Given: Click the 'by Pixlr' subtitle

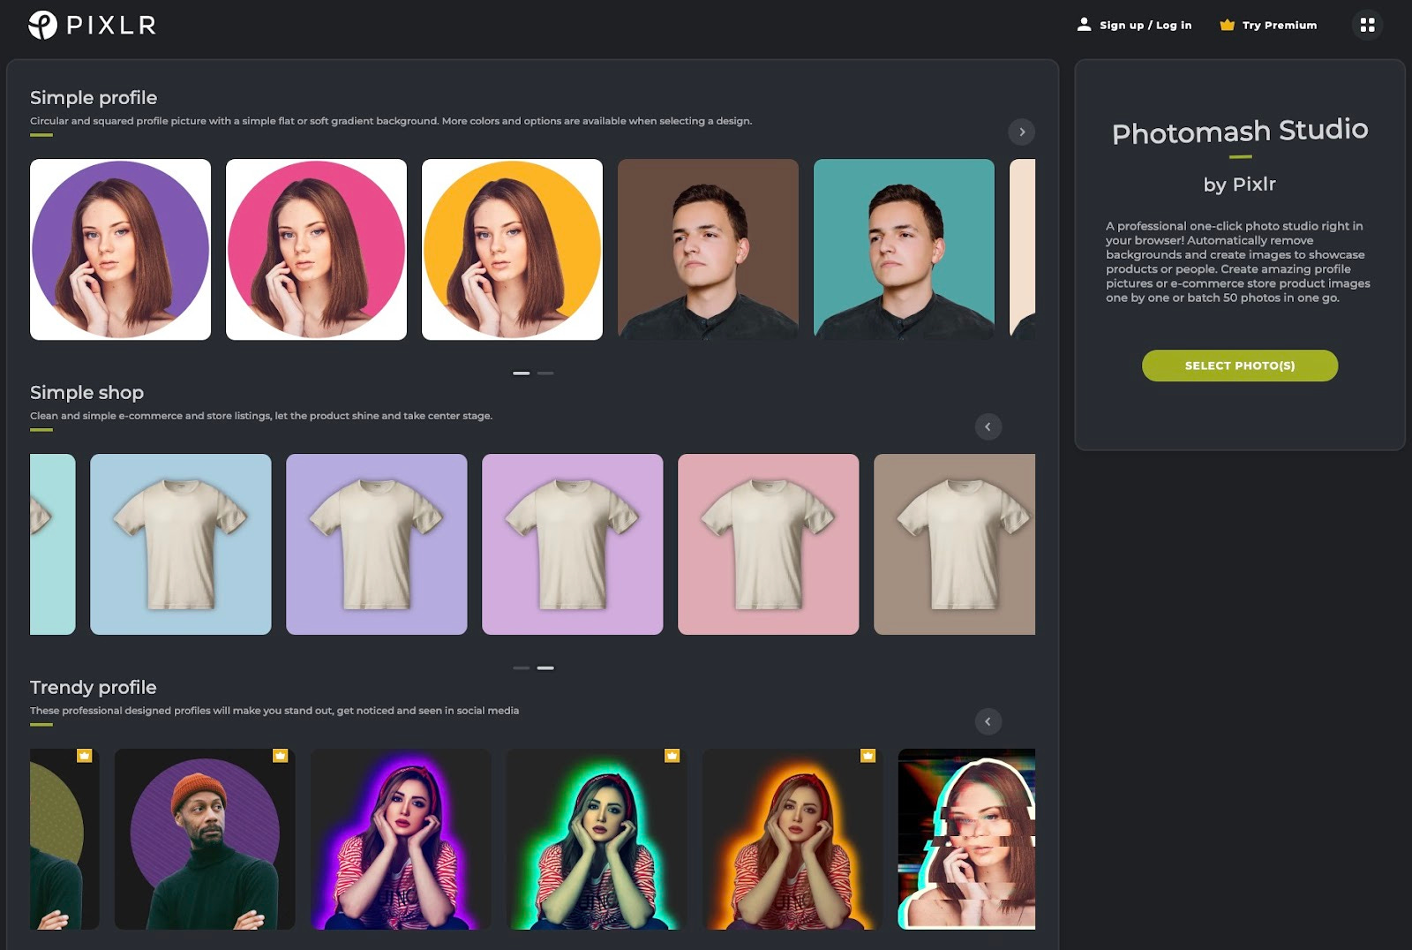Looking at the screenshot, I should coord(1240,185).
